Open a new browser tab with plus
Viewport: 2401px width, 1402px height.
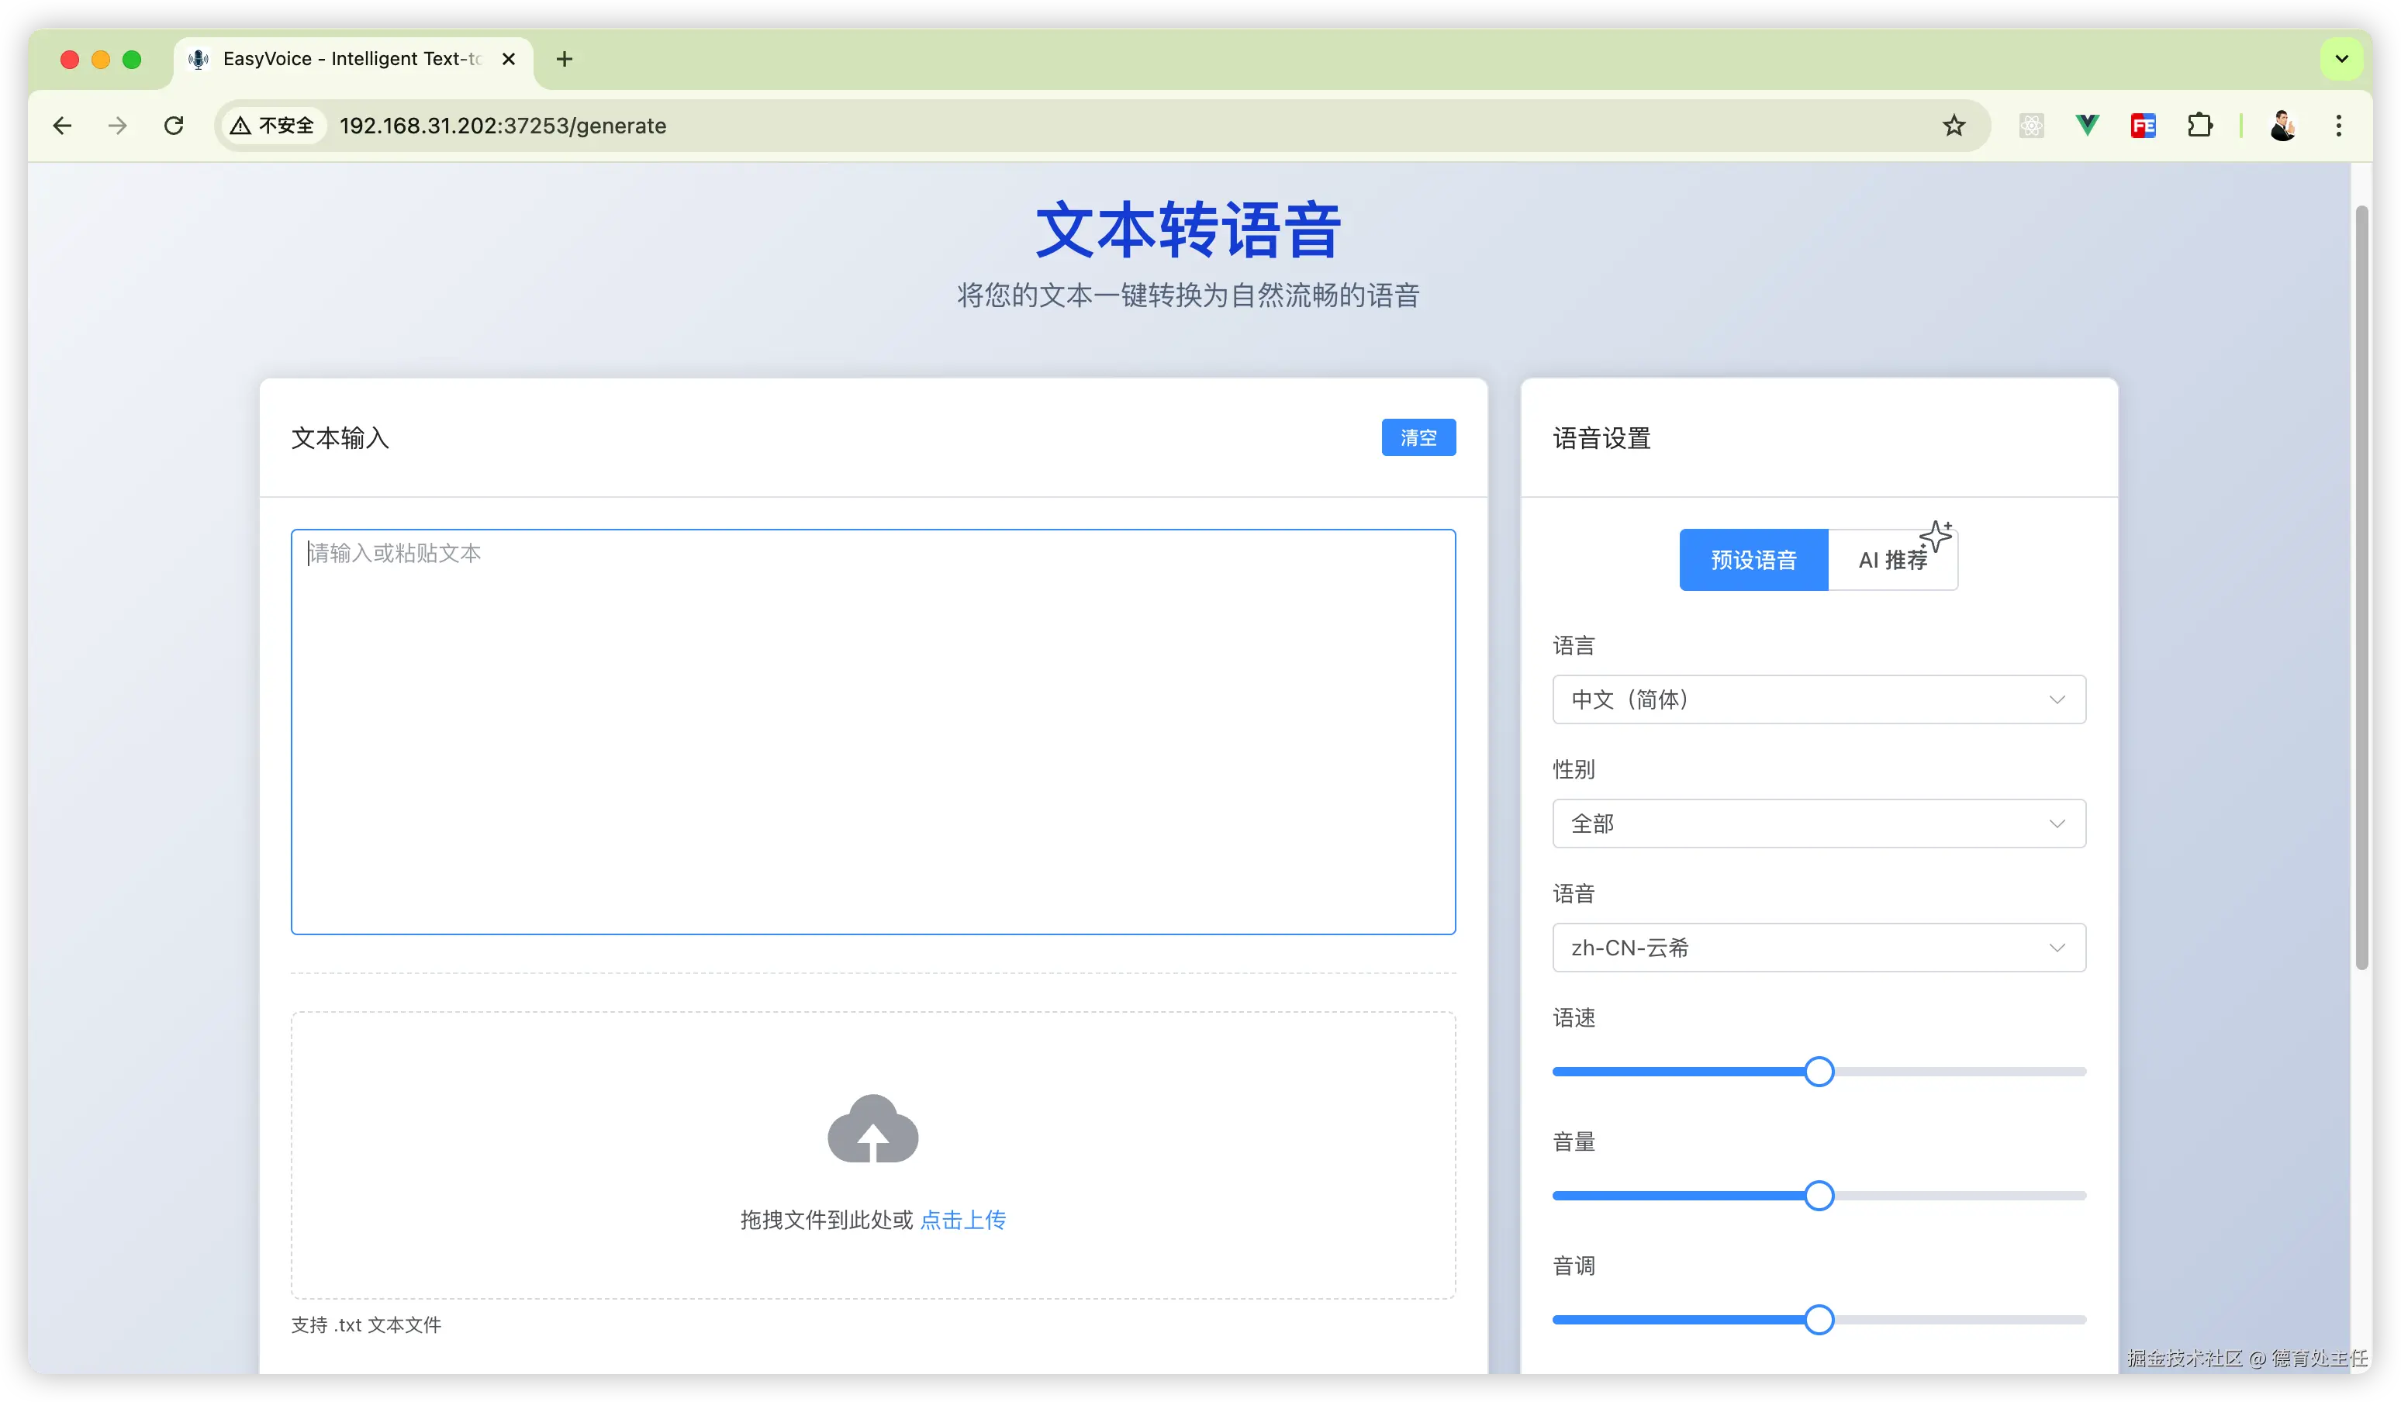pos(565,59)
